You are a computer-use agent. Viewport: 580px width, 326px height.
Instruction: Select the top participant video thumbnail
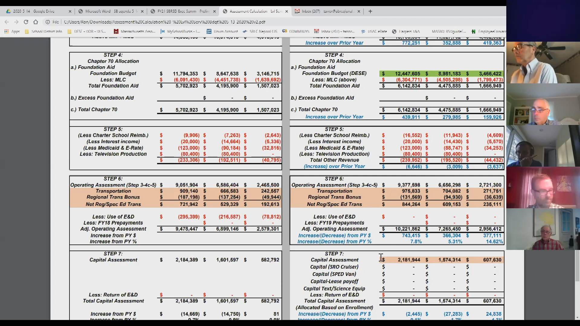(x=543, y=62)
